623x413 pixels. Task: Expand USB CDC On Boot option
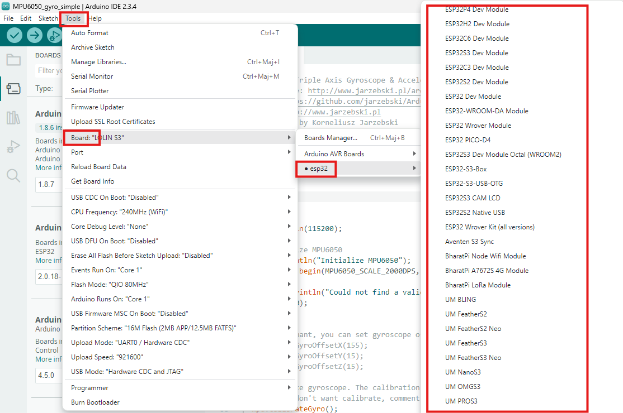[x=180, y=198]
